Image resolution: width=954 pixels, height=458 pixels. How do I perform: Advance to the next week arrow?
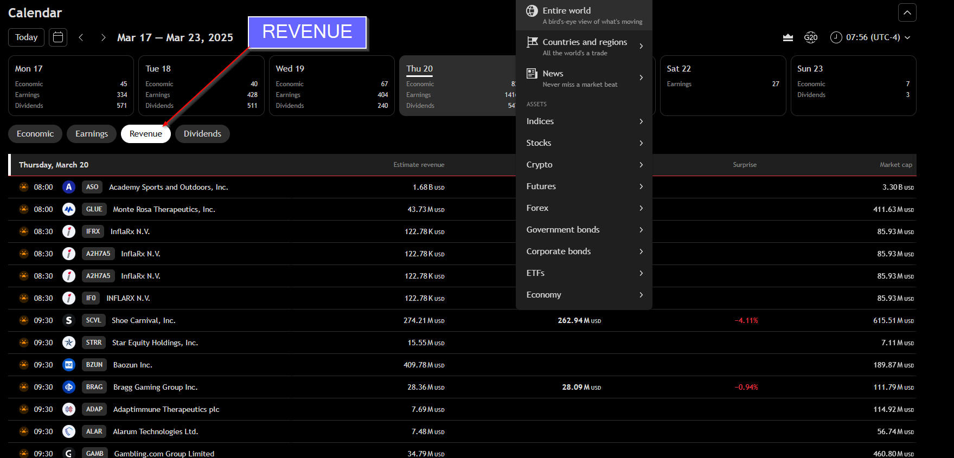click(103, 37)
